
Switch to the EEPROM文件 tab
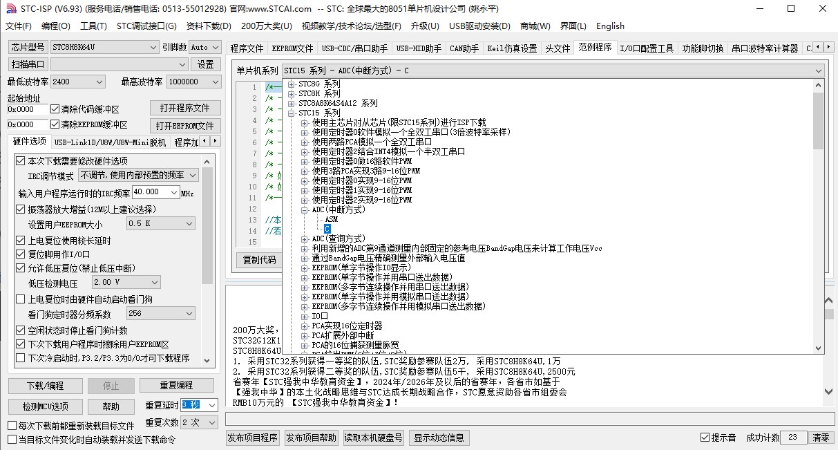[292, 48]
